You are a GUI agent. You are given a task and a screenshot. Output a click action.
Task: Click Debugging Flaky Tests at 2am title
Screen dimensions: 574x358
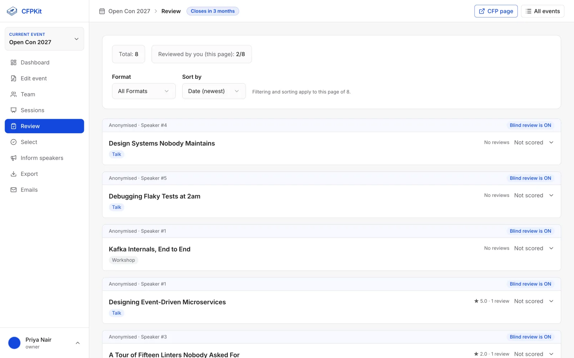click(x=155, y=196)
